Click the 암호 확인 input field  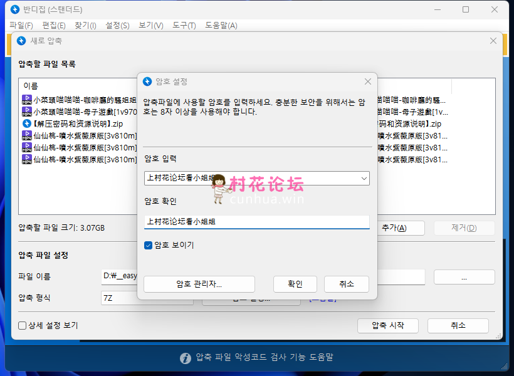tap(256, 221)
